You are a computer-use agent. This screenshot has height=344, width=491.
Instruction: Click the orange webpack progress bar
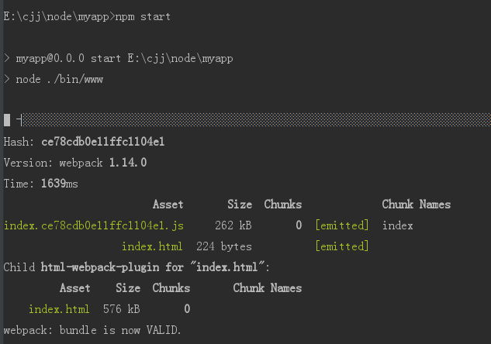(x=256, y=119)
